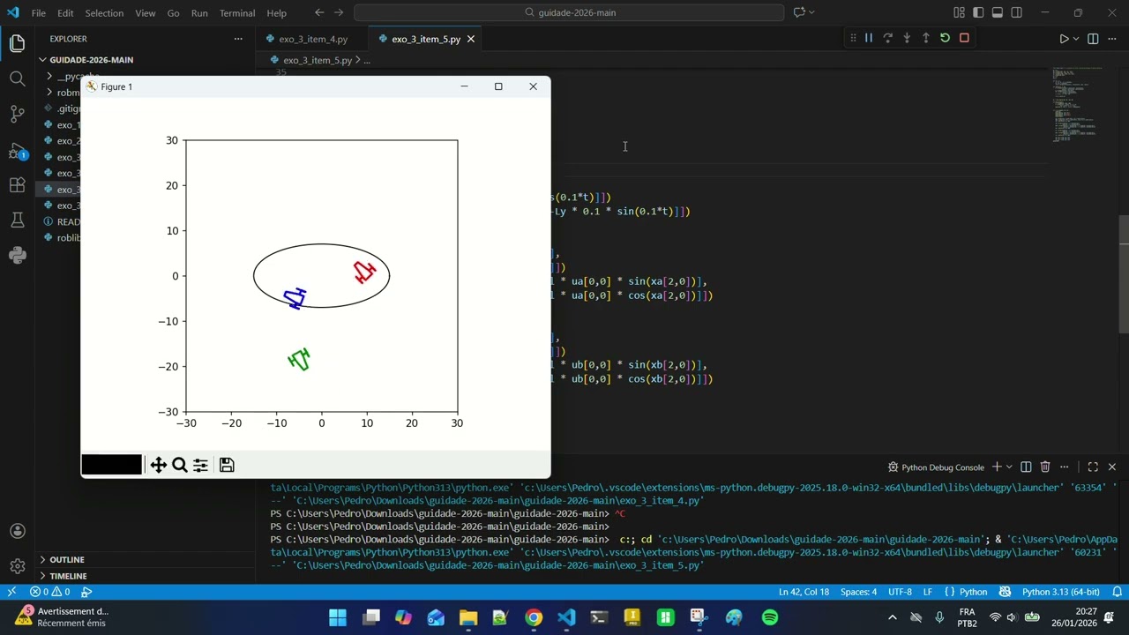The height and width of the screenshot is (635, 1129).
Task: Run the Python file with the play button
Action: pyautogui.click(x=1064, y=39)
